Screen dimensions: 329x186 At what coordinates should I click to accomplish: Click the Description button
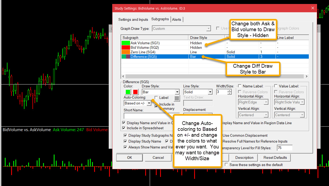click(244, 157)
